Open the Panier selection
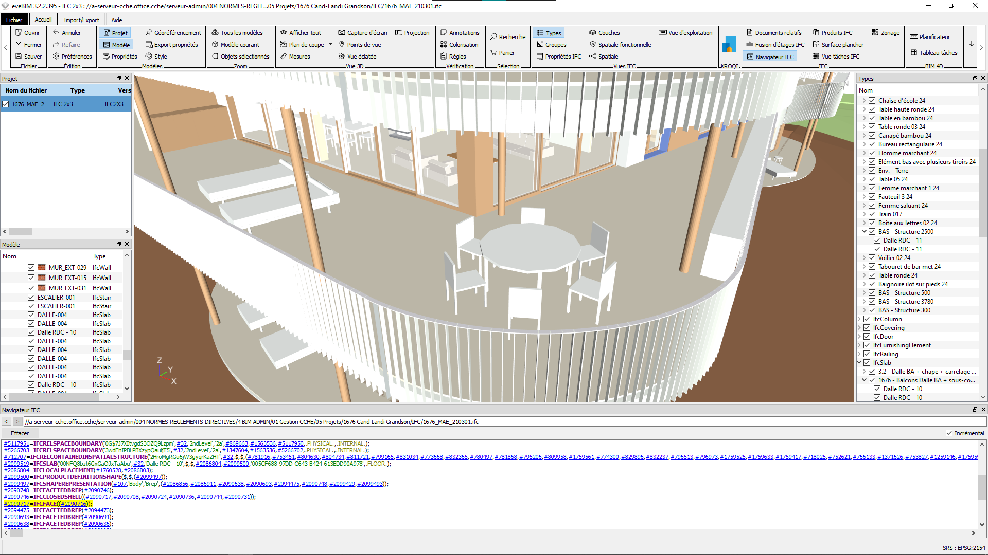 (x=502, y=53)
